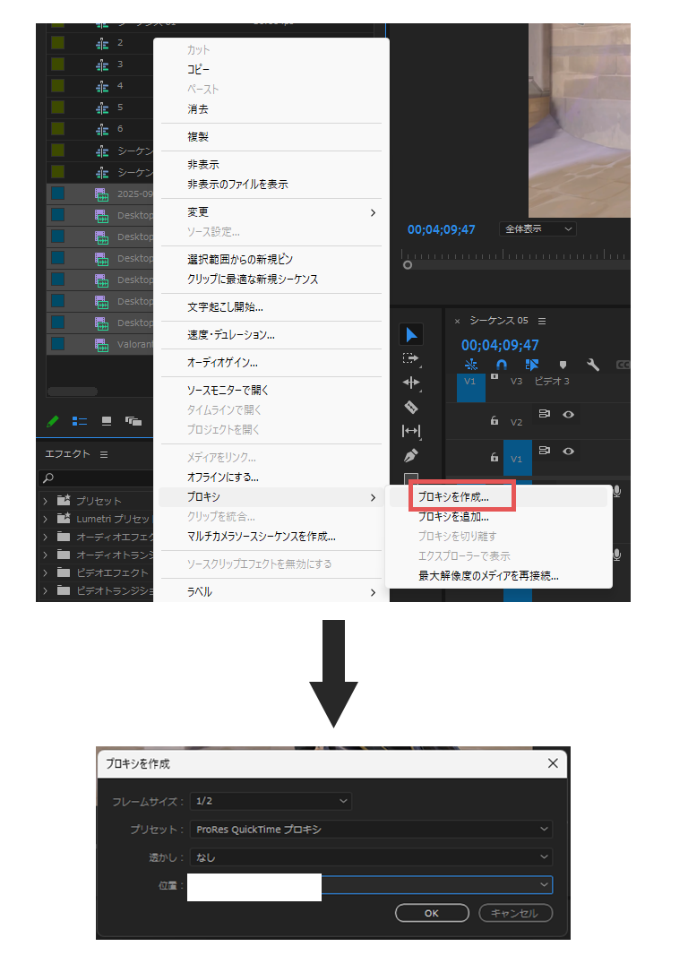This screenshot has width=688, height=964.
Task: Switch project panel to list view
Action: point(80,421)
